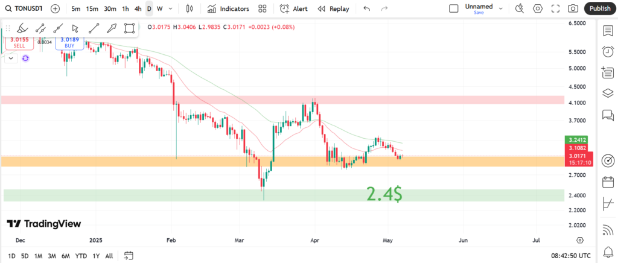618x263 pixels.
Task: Open quick search lightning icon
Action: (x=520, y=8)
